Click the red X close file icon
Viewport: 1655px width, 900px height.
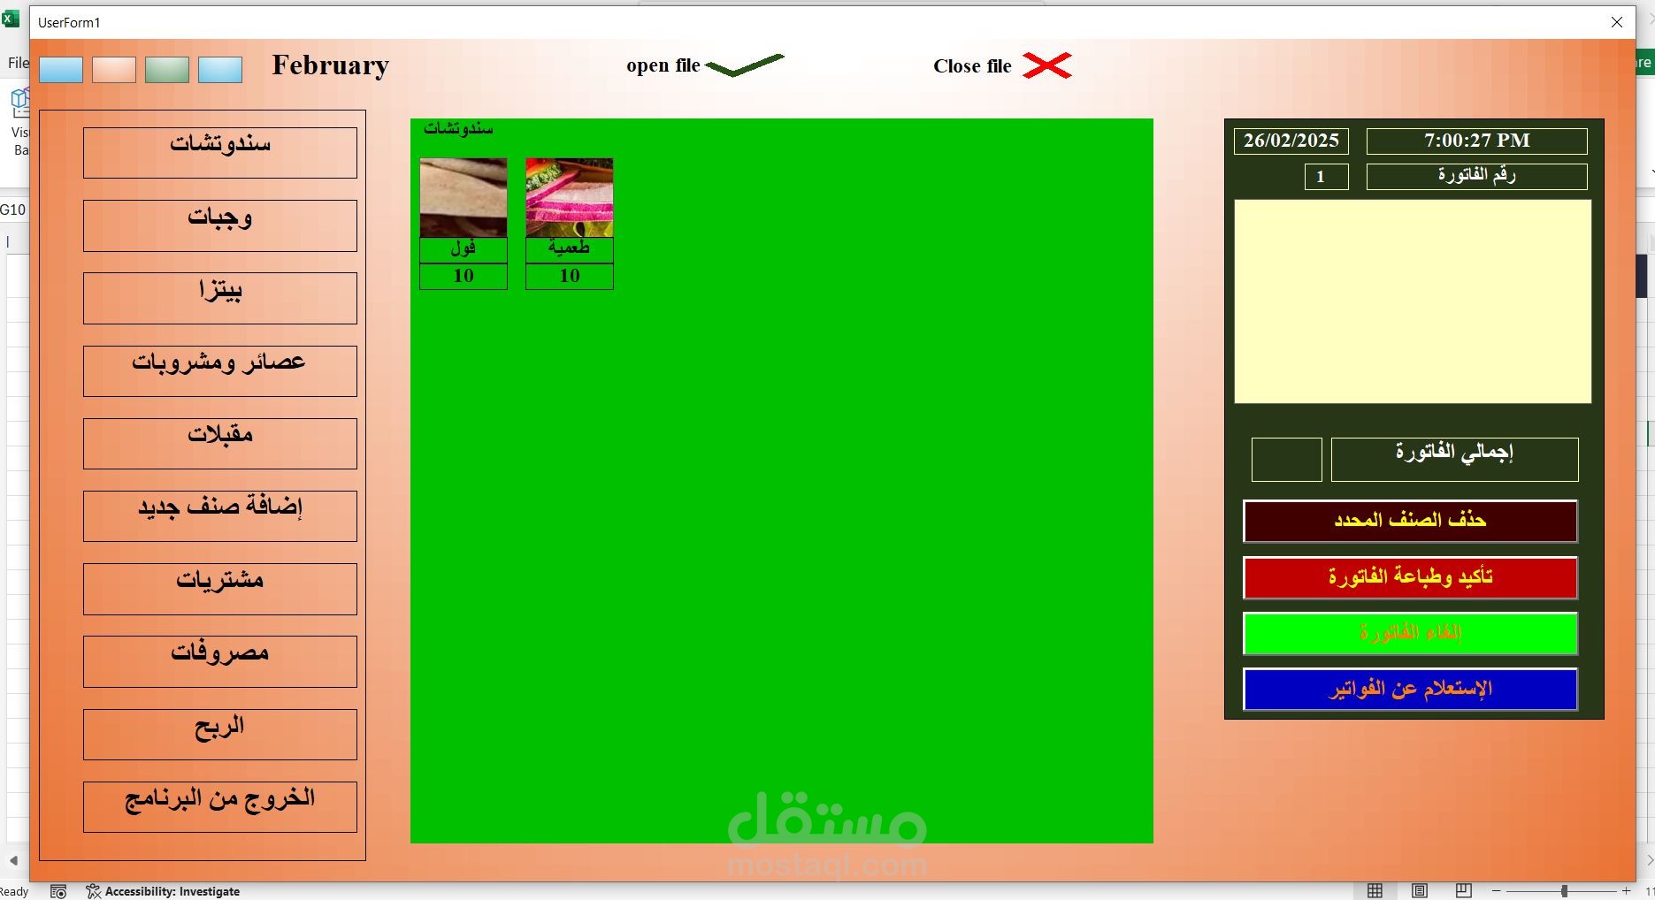pyautogui.click(x=1047, y=65)
